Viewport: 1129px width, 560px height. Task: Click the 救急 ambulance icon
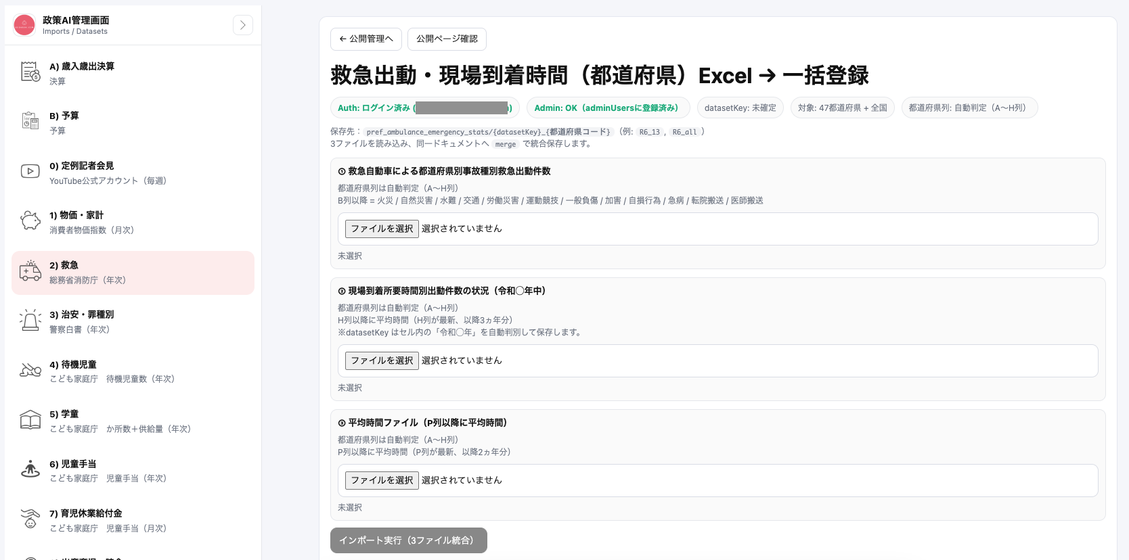(30, 271)
